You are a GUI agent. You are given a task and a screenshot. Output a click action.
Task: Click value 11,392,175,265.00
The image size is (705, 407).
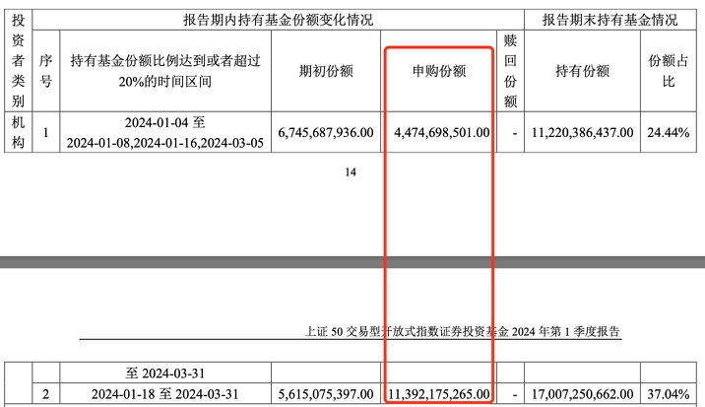[x=439, y=394]
